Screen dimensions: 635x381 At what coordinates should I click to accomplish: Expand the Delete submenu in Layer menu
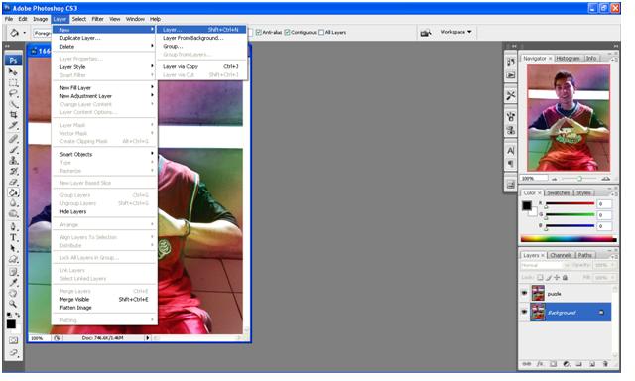pos(104,47)
